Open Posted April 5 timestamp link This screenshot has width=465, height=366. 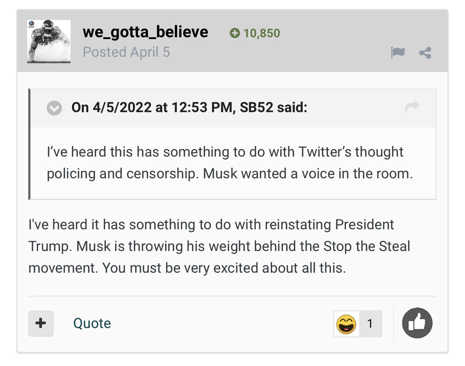pos(126,52)
